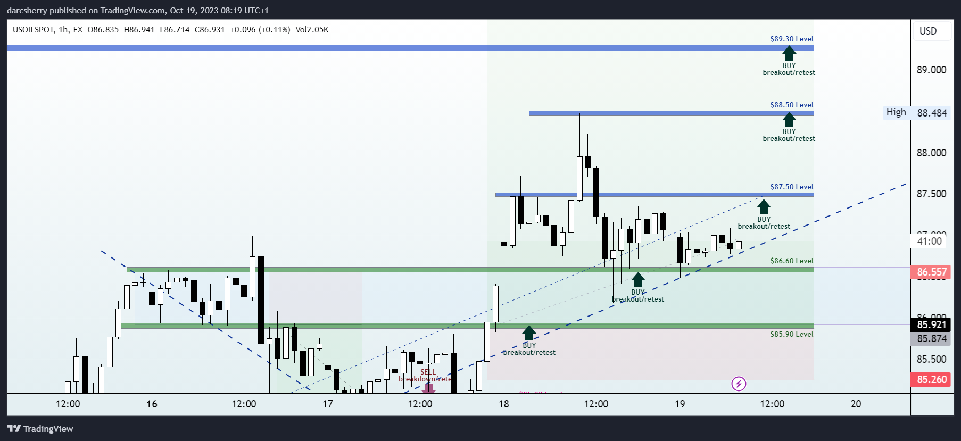This screenshot has height=441, width=961.
Task: Click date 18 on time axis
Action: (x=504, y=404)
